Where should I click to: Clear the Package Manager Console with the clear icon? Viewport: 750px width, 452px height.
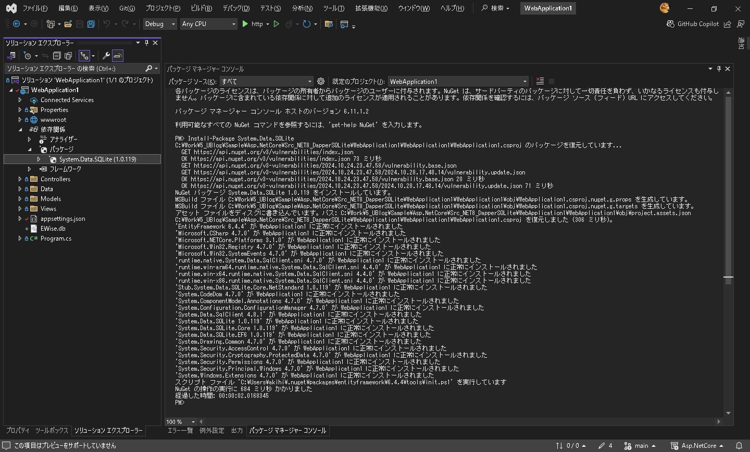point(540,81)
